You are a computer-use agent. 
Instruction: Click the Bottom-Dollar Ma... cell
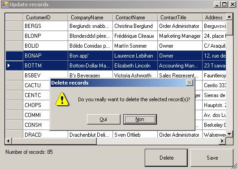(x=90, y=66)
